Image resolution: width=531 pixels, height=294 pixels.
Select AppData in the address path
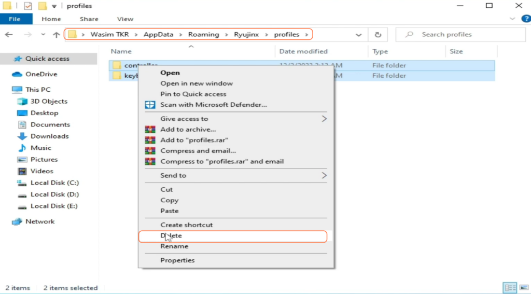pyautogui.click(x=158, y=35)
